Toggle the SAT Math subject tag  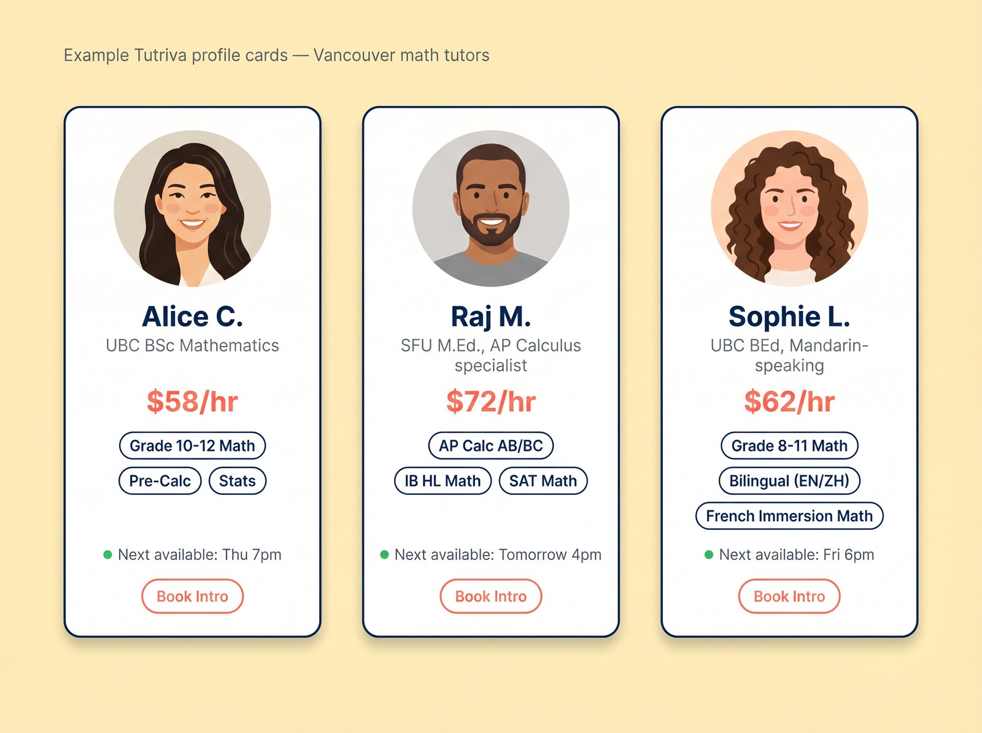click(543, 481)
